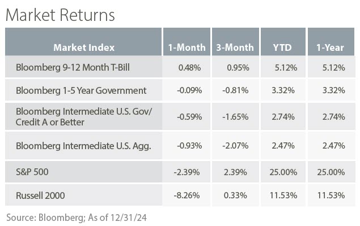Viewport: 360px width, 226px height.
Task: Click the 3-Month column header
Action: click(234, 47)
